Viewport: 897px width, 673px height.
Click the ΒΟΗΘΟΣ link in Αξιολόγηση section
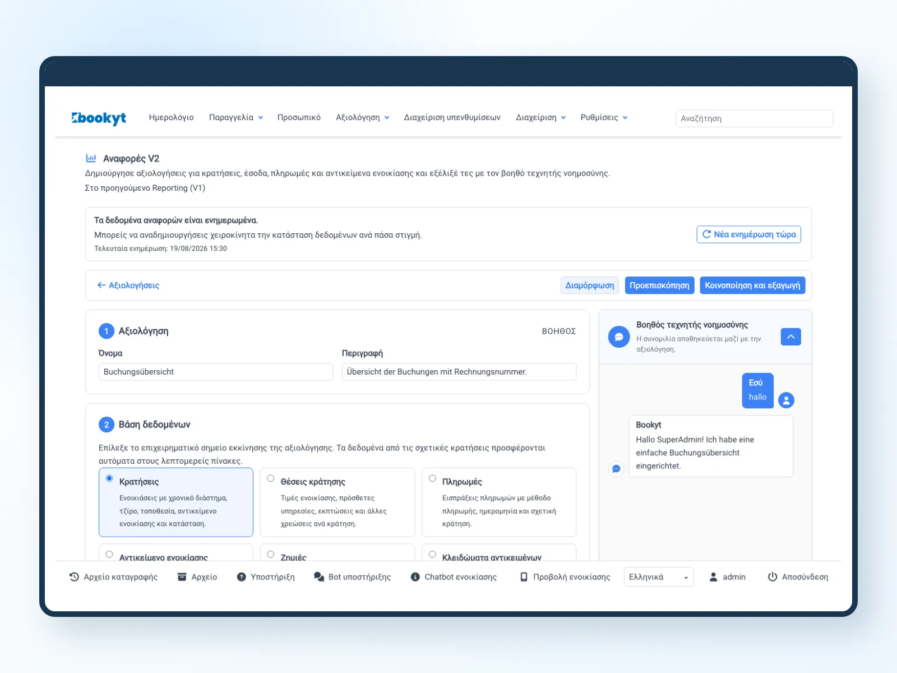[559, 331]
